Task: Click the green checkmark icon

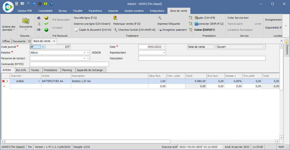Action: coord(46,24)
